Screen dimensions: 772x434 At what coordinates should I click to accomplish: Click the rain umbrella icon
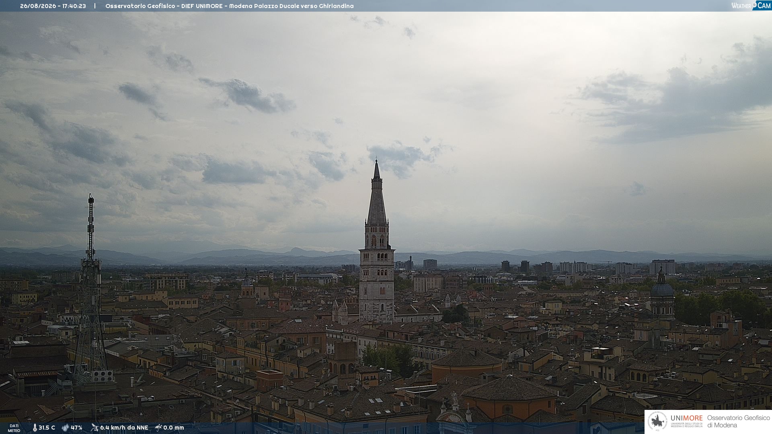(x=158, y=428)
